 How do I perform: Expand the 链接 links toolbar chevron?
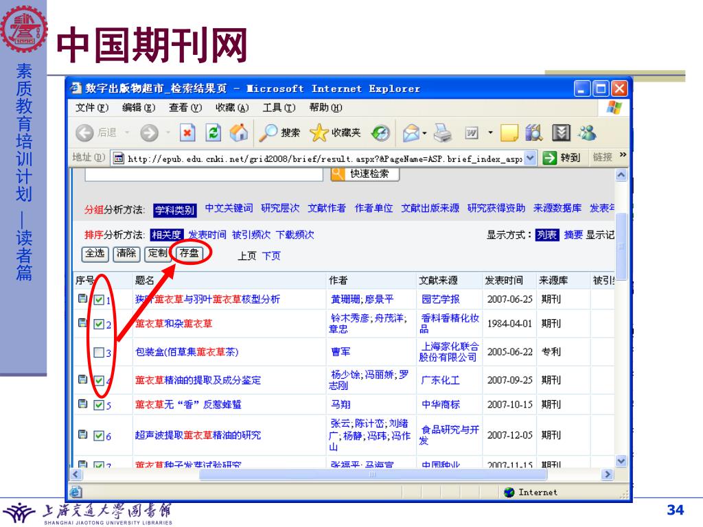623,155
